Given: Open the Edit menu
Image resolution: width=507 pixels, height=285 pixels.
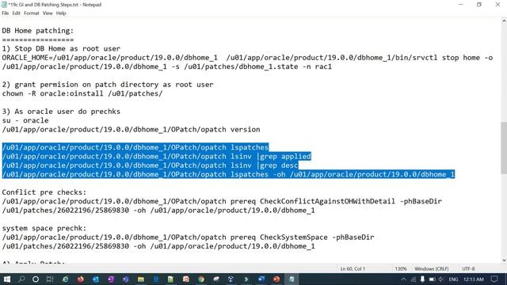Looking at the screenshot, I should point(16,13).
